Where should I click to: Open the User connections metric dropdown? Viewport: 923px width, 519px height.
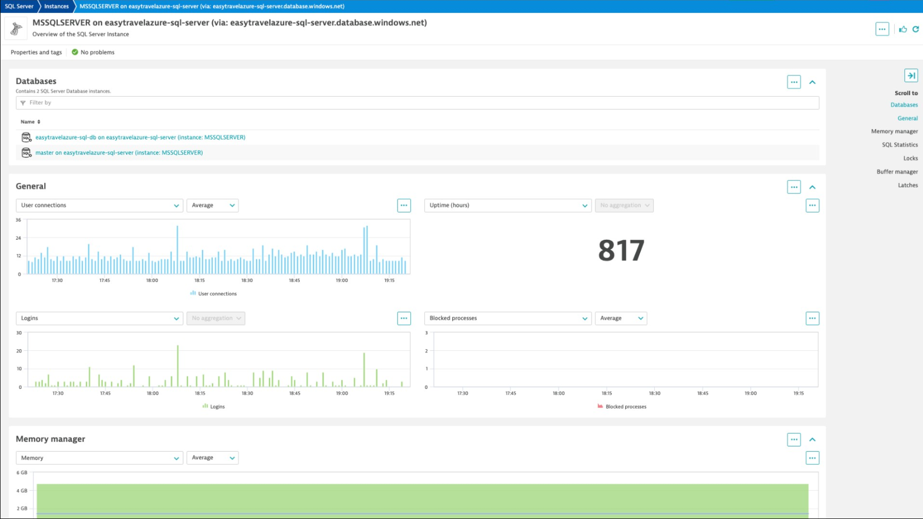(x=99, y=206)
